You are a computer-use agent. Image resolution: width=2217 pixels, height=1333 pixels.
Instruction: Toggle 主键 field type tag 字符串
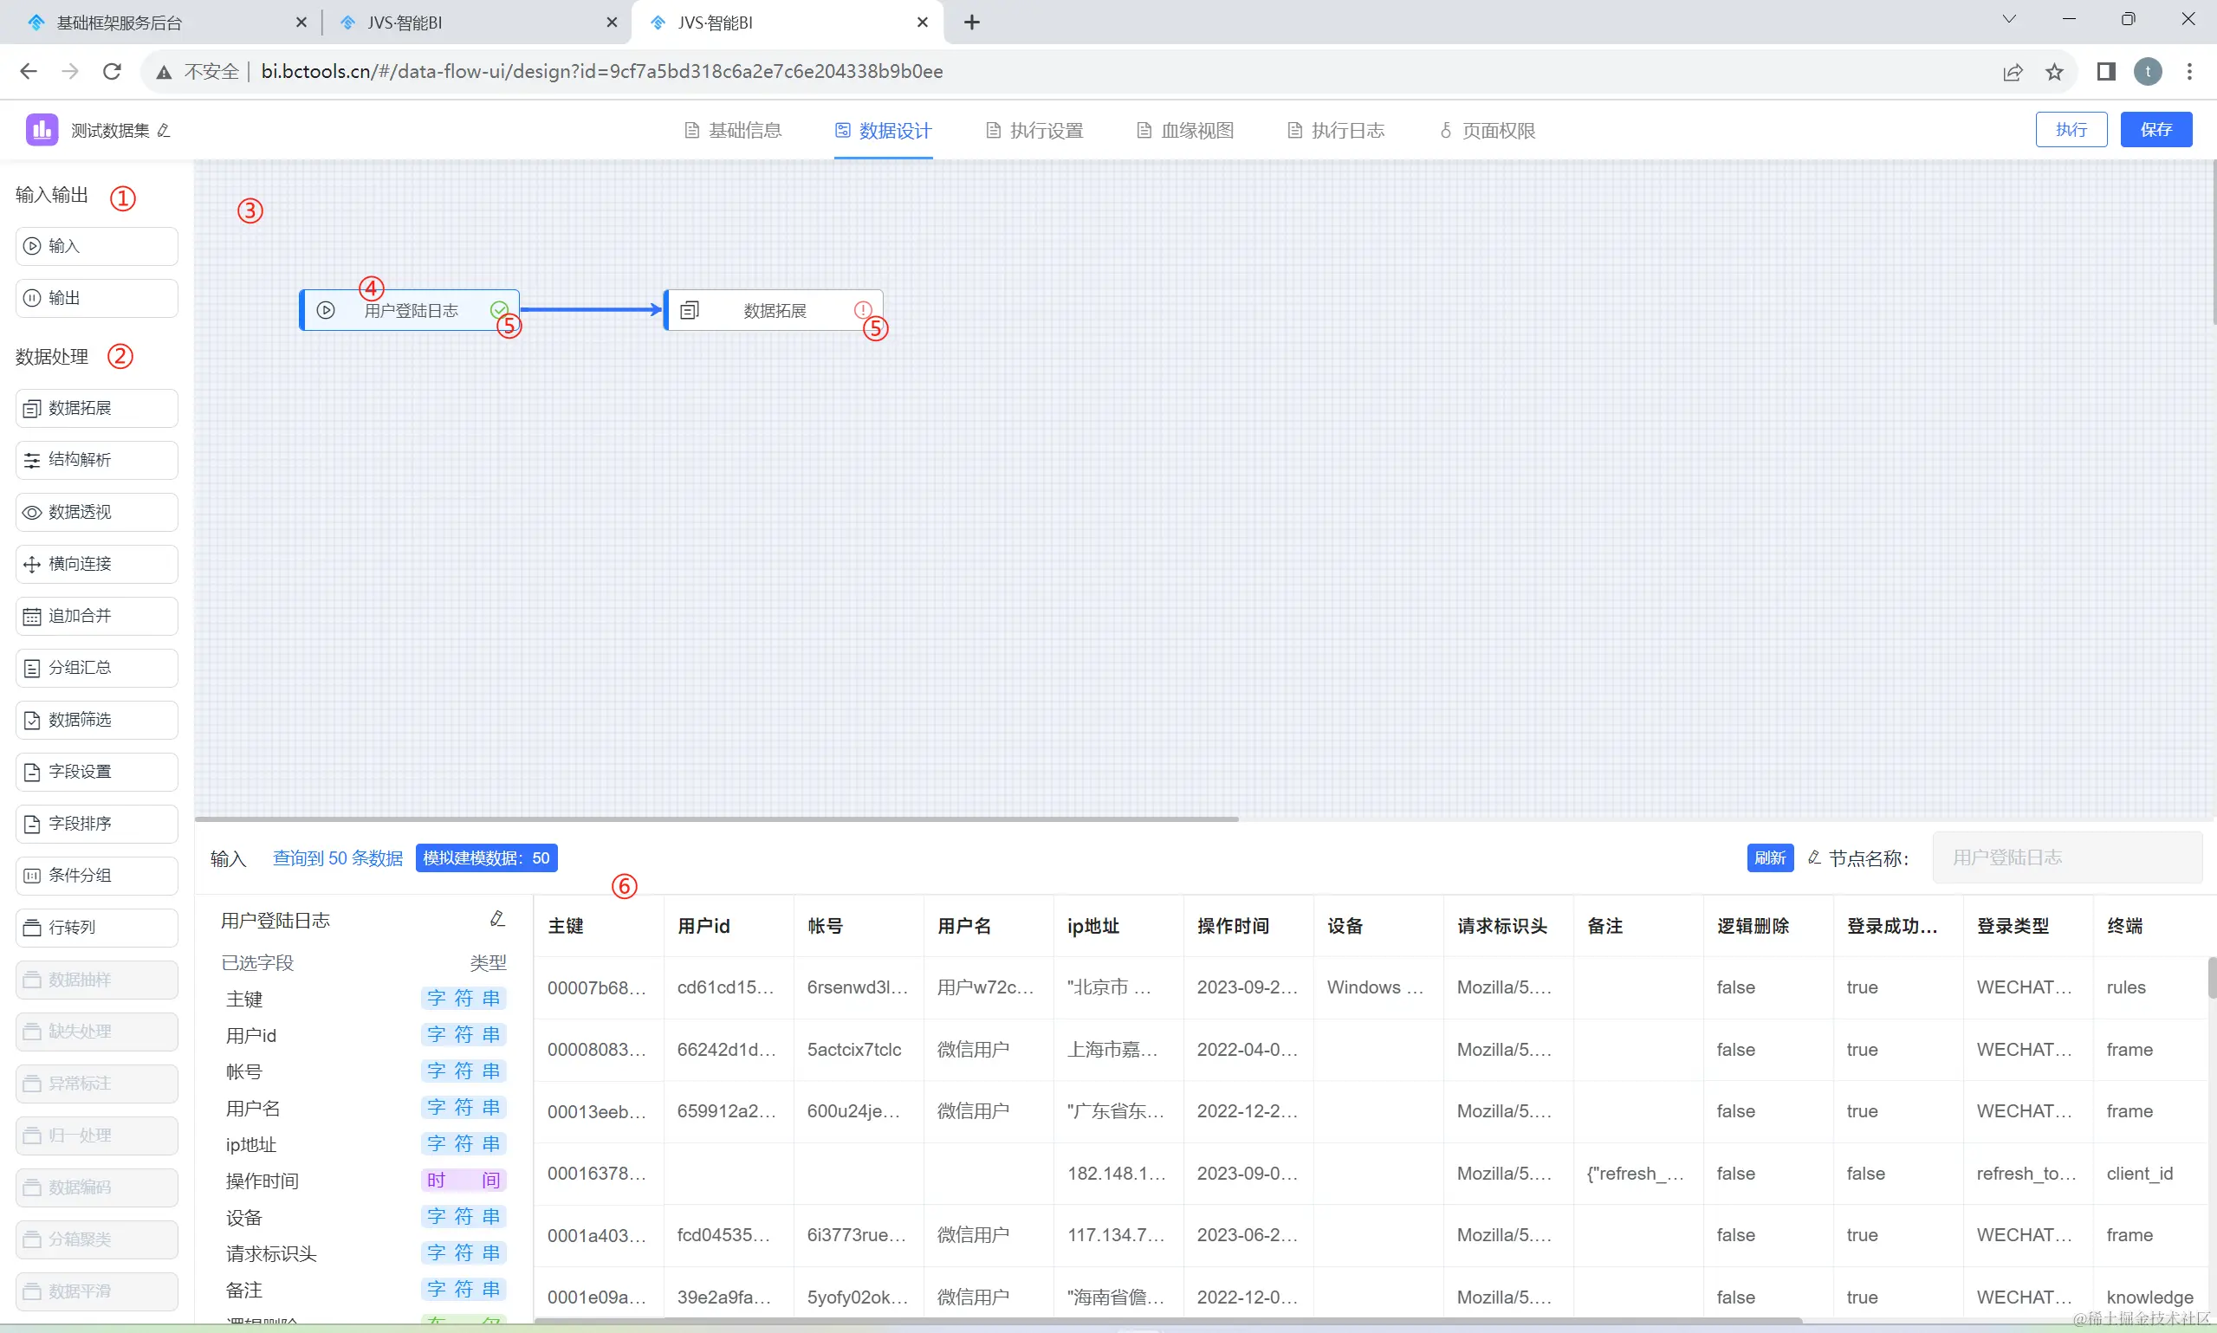click(x=463, y=999)
